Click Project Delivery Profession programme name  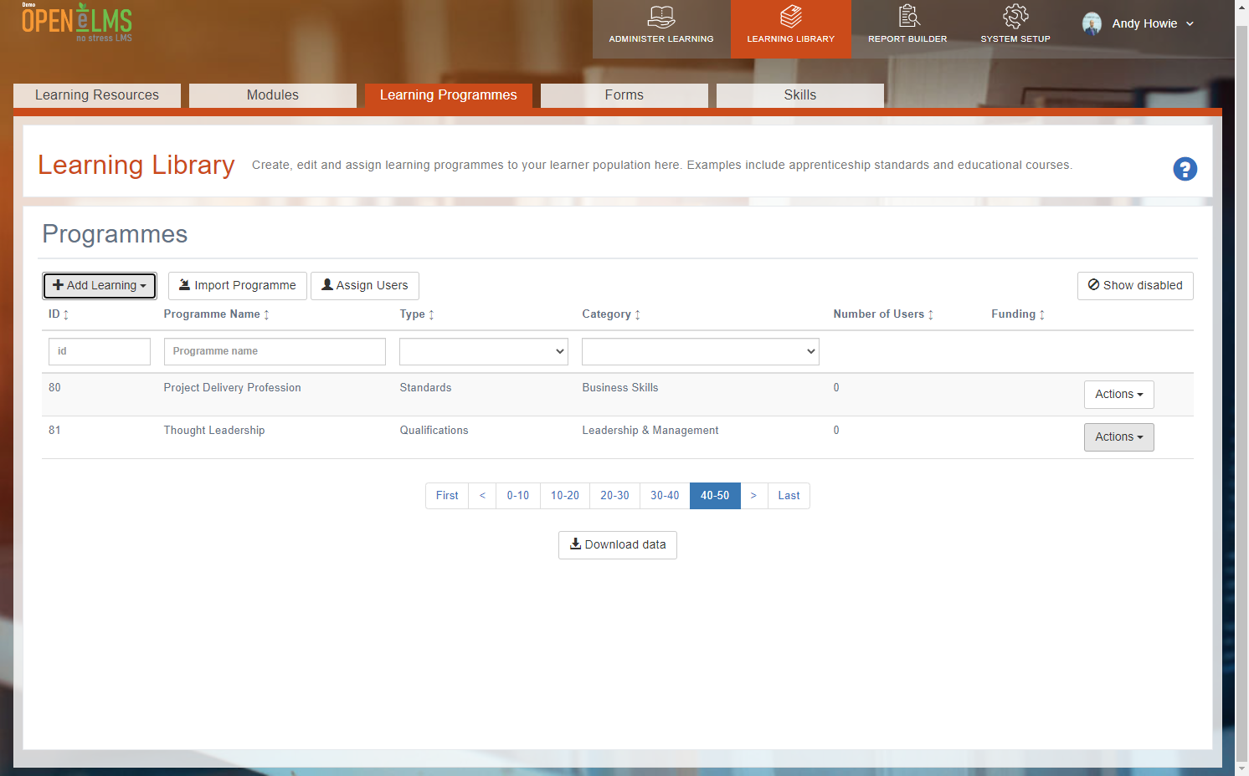pyautogui.click(x=232, y=388)
